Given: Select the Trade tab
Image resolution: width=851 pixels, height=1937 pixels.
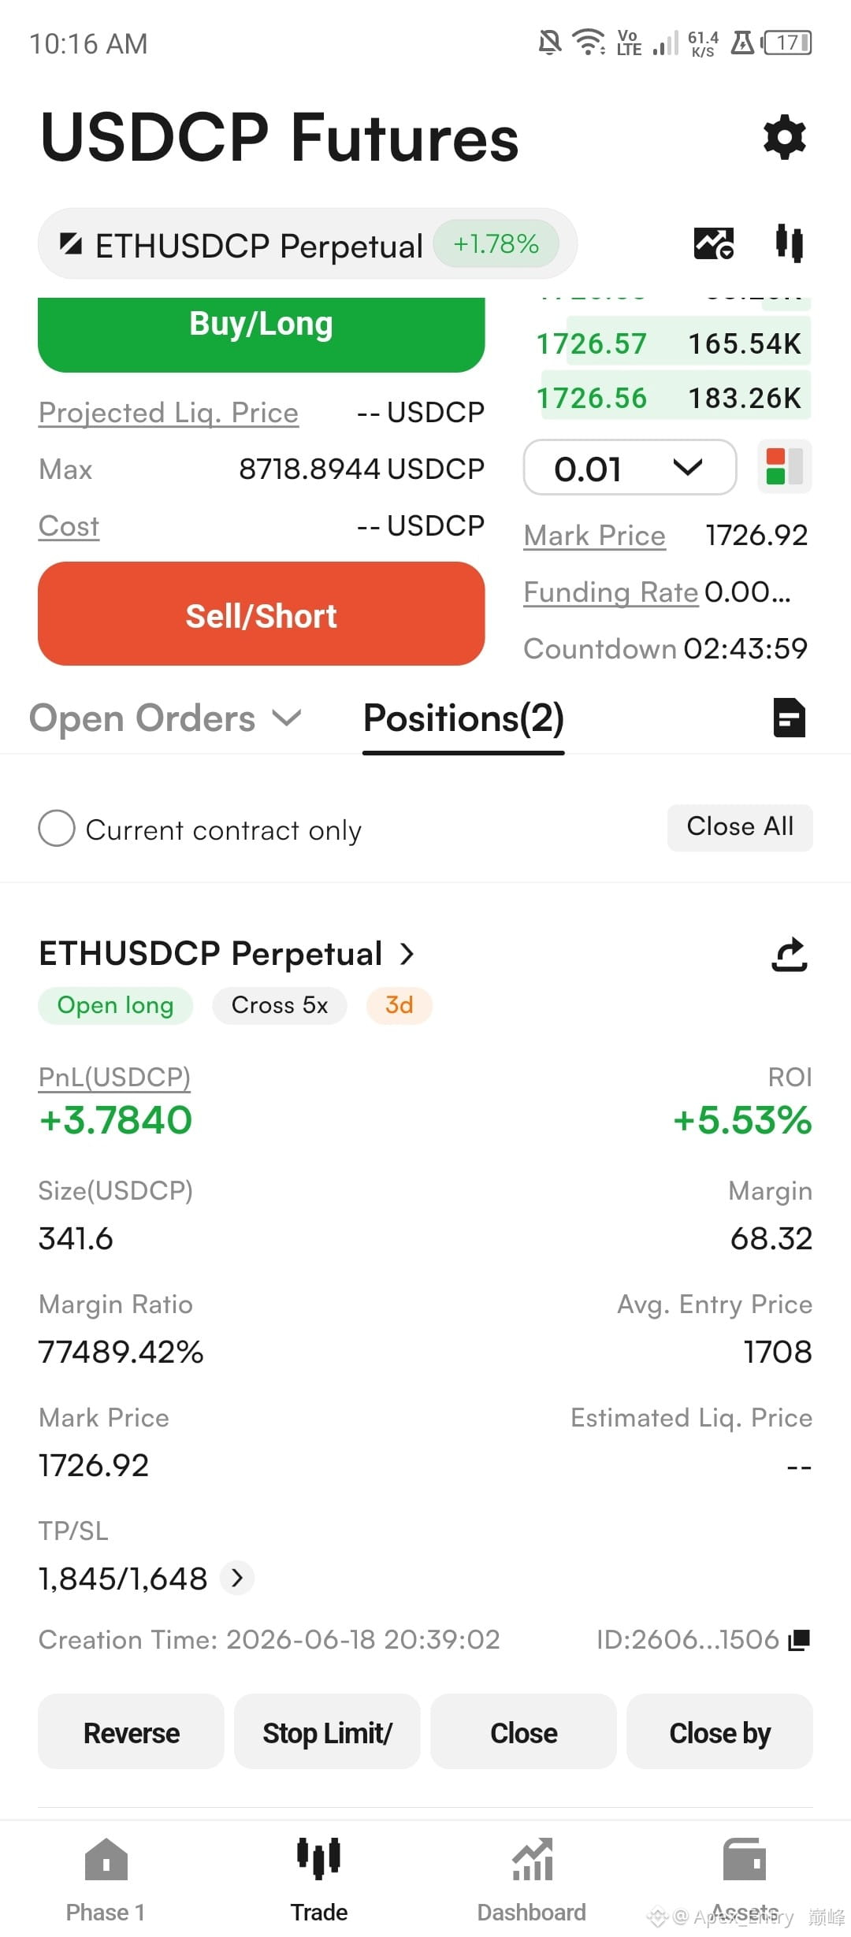Looking at the screenshot, I should click(x=319, y=1879).
